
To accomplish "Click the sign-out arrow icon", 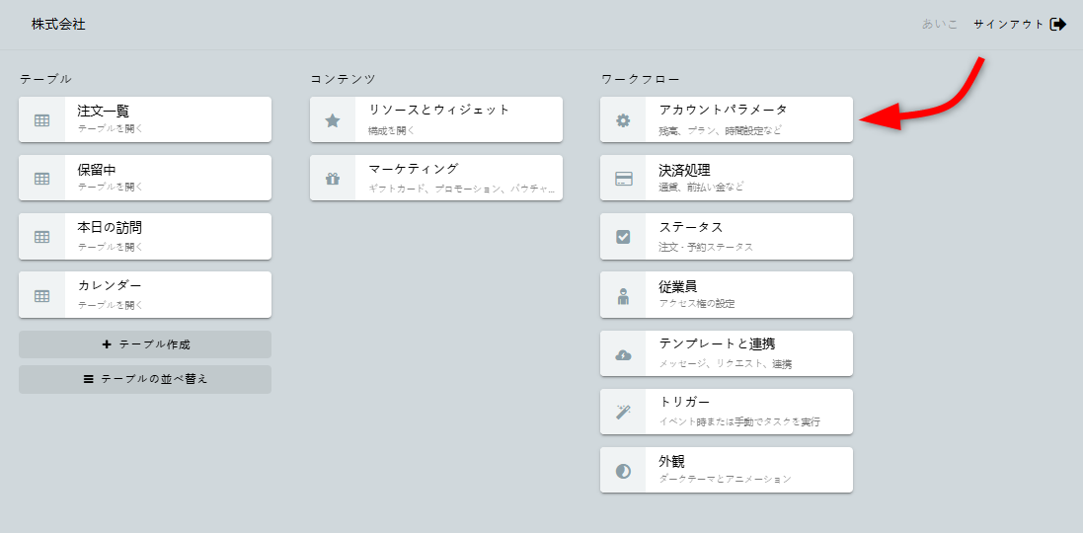I will point(1058,24).
